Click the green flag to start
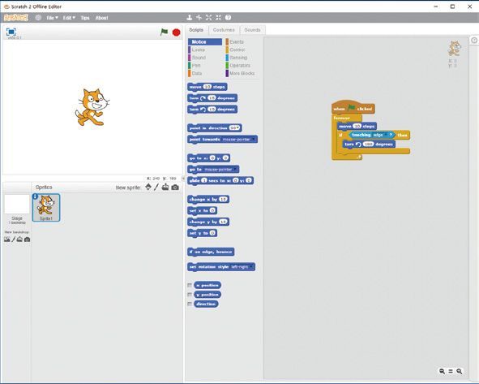This screenshot has height=384, width=479. tap(164, 32)
